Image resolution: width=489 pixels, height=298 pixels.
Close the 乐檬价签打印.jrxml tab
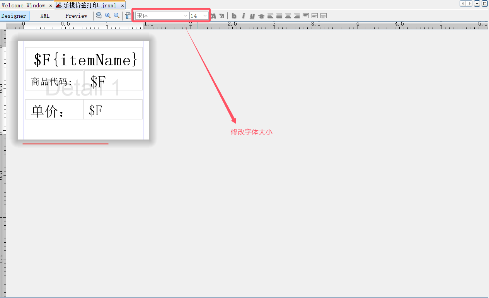point(122,6)
